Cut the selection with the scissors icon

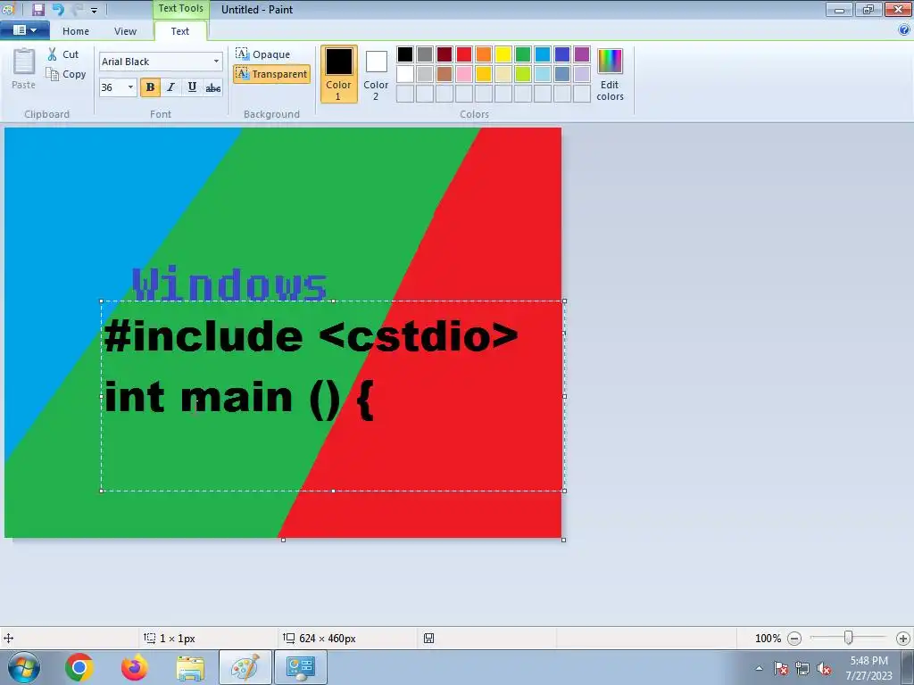tap(63, 54)
